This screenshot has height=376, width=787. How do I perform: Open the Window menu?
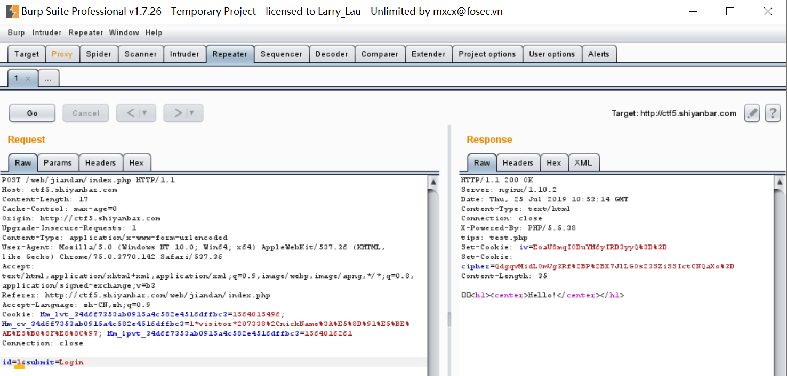click(124, 32)
